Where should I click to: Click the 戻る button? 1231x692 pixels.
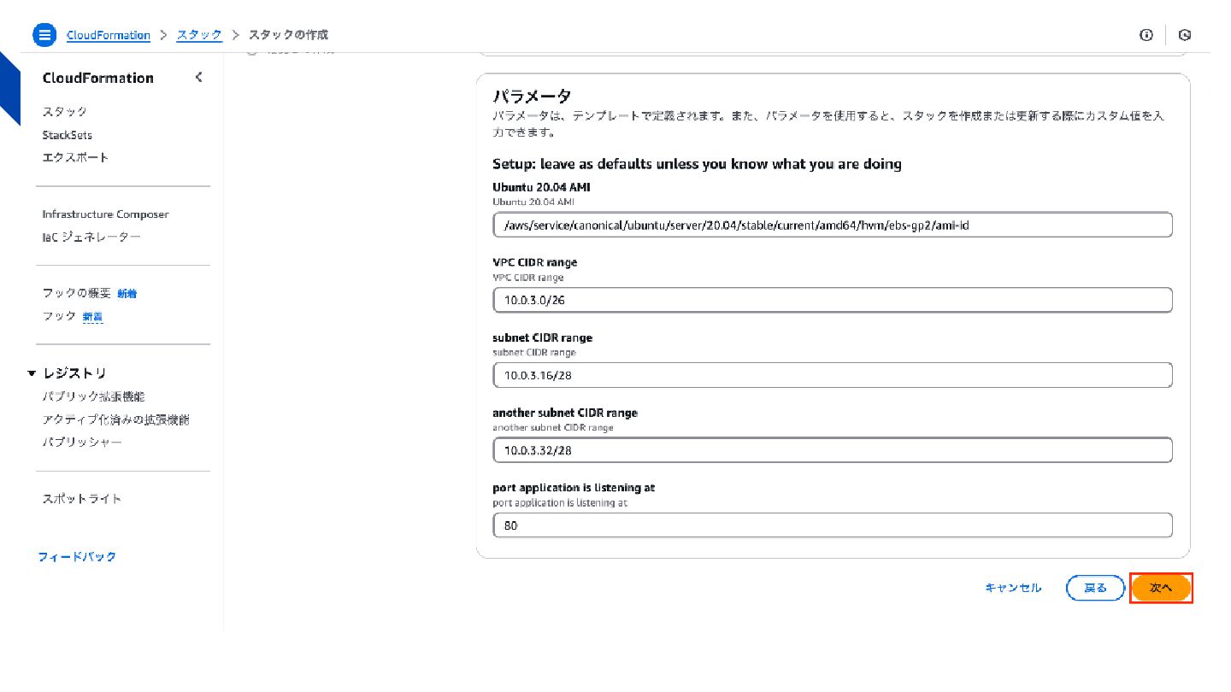click(1095, 588)
